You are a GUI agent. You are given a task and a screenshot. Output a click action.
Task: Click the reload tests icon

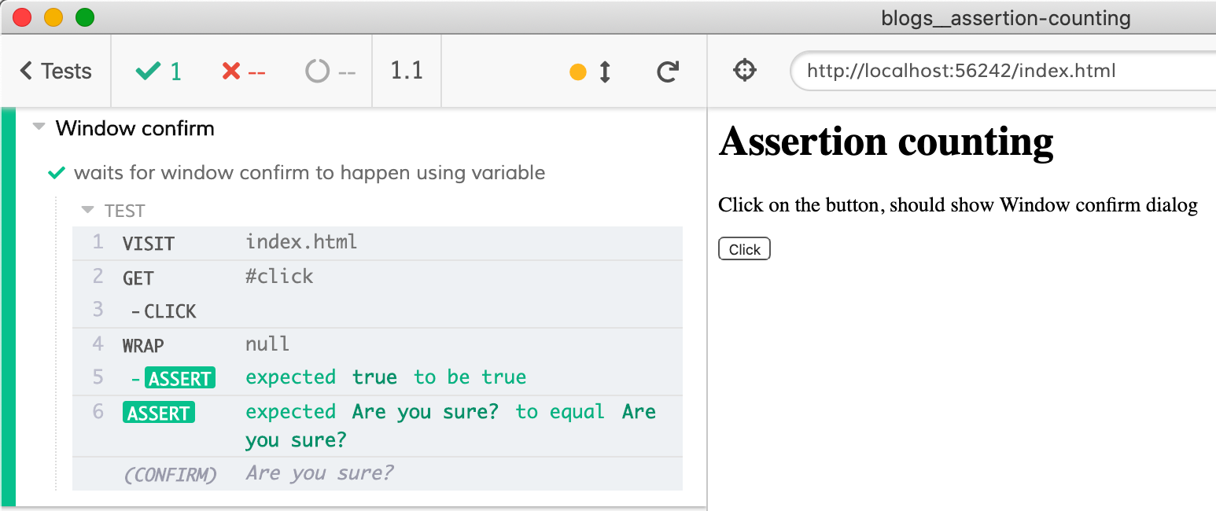point(668,72)
